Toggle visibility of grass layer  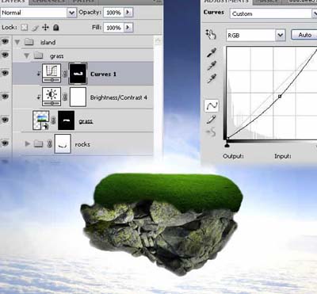(x=5, y=120)
